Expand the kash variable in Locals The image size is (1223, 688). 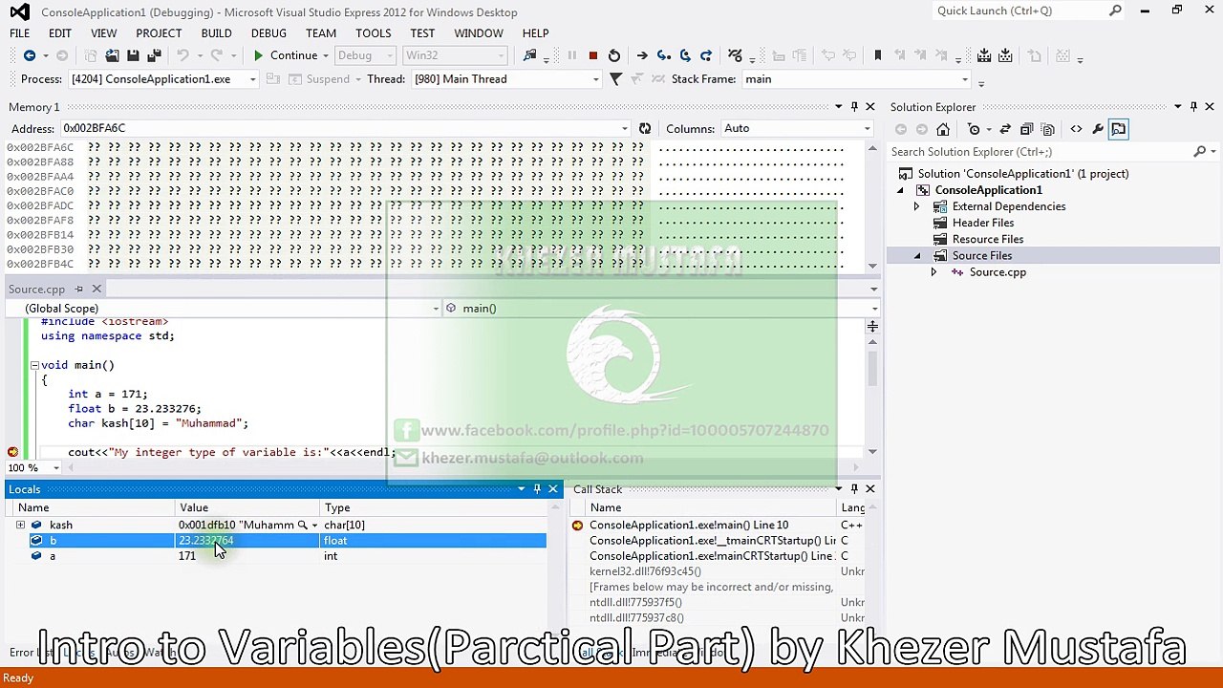[x=20, y=525]
